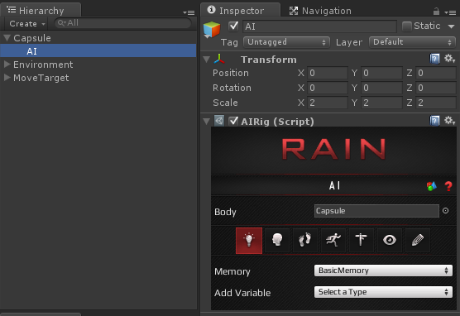Switch to the Navigation tab

tap(320, 11)
